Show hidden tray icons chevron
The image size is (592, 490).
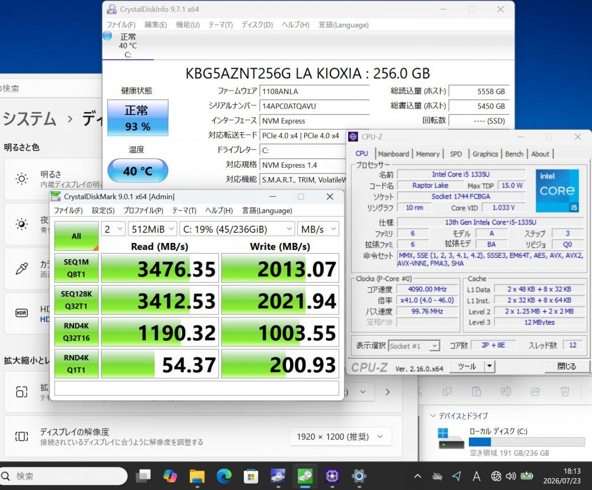point(417,476)
